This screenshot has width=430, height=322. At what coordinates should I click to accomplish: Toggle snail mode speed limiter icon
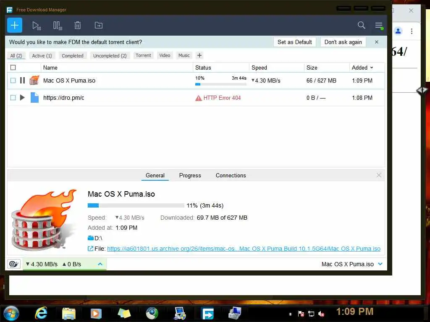(x=14, y=264)
